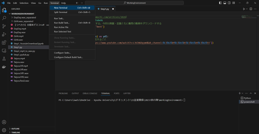Open the Help menu

(x=63, y=3)
